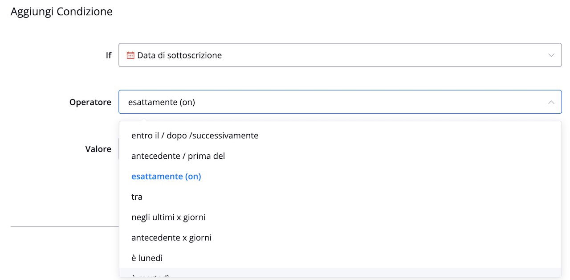Image resolution: width=570 pixels, height=280 pixels.
Task: Select 'entro il / dopo /successivamente' operator
Action: 195,136
